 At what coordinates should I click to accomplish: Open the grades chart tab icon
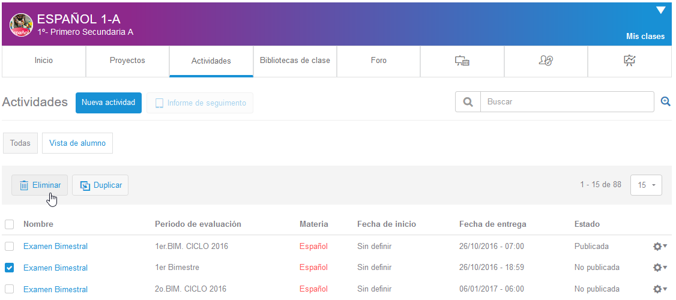pos(629,61)
